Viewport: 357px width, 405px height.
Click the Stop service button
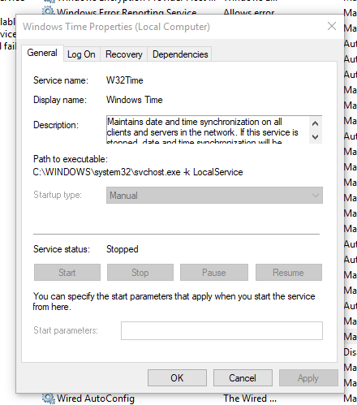[140, 273]
